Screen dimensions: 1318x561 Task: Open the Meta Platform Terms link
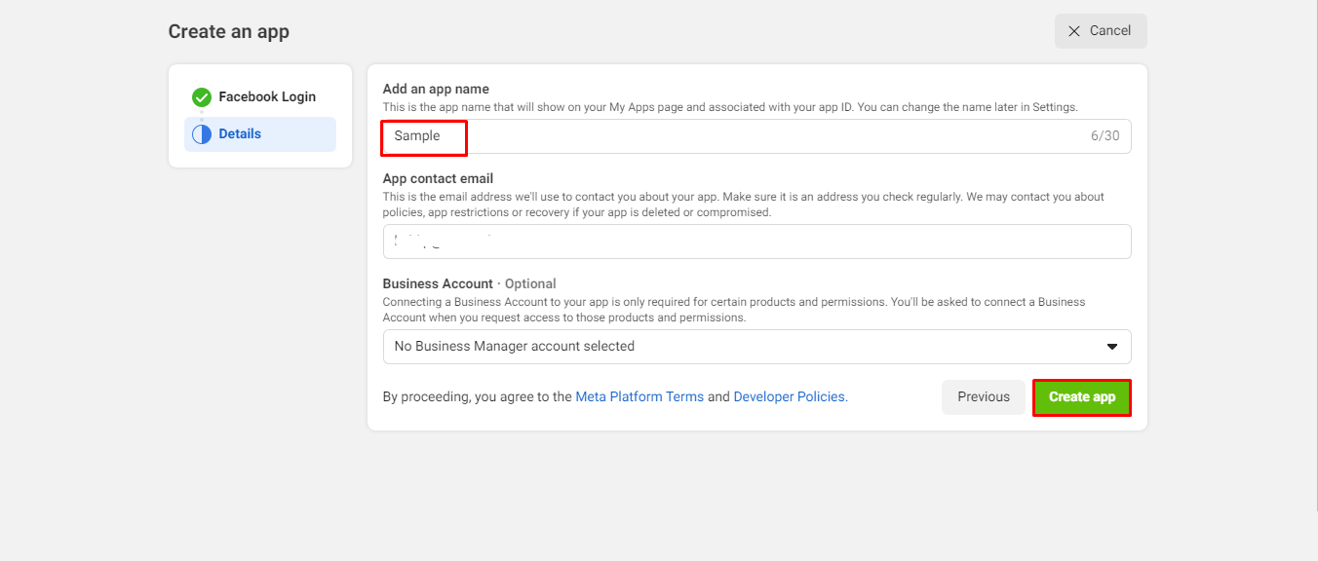(x=640, y=397)
